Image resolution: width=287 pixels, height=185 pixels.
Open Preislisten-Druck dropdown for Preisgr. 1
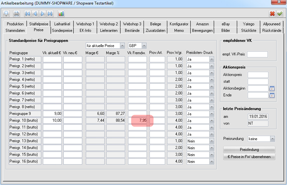212,59
